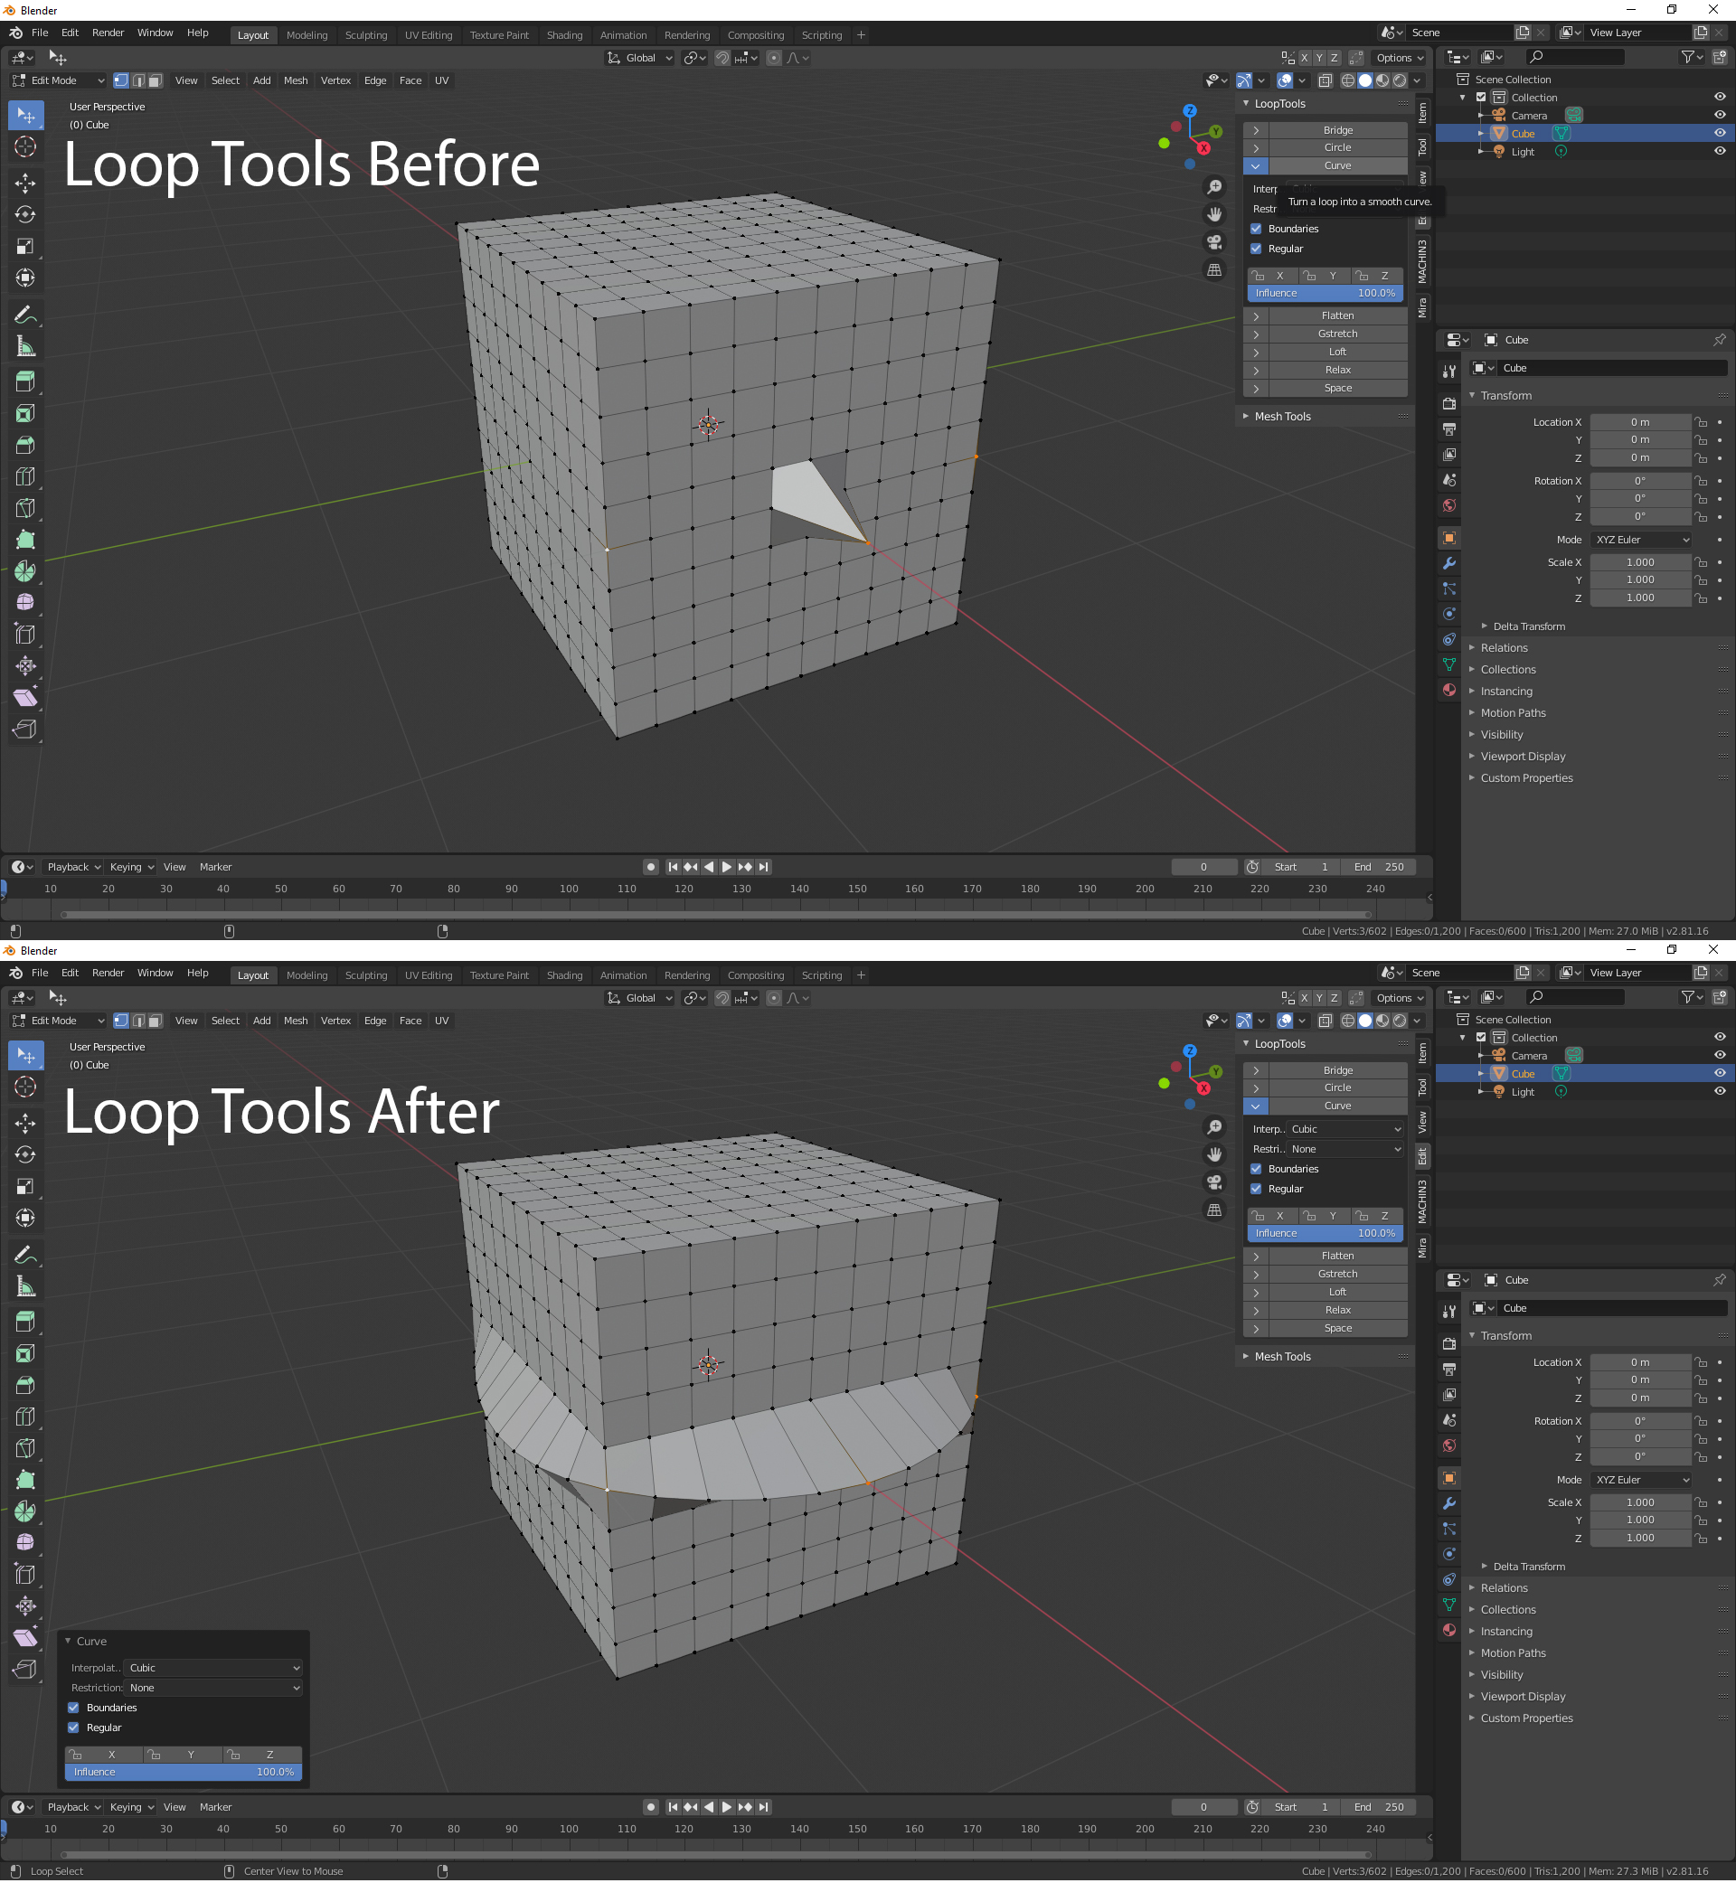The image size is (1736, 1883).
Task: Select the Scale tool in top window toolbar
Action: [25, 247]
